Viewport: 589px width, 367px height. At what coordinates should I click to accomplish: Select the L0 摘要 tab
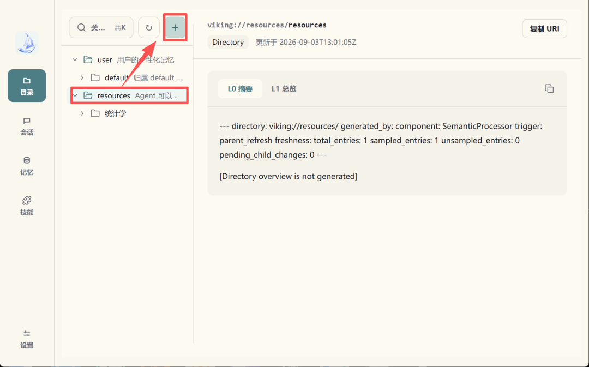coord(240,89)
